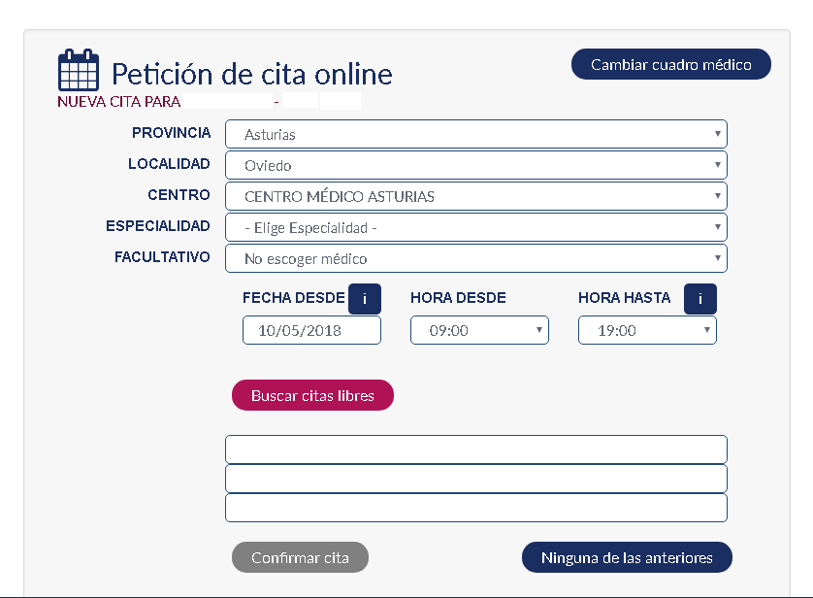This screenshot has height=598, width=813.
Task: Click info icon next to HORA HASTA
Action: click(x=699, y=299)
